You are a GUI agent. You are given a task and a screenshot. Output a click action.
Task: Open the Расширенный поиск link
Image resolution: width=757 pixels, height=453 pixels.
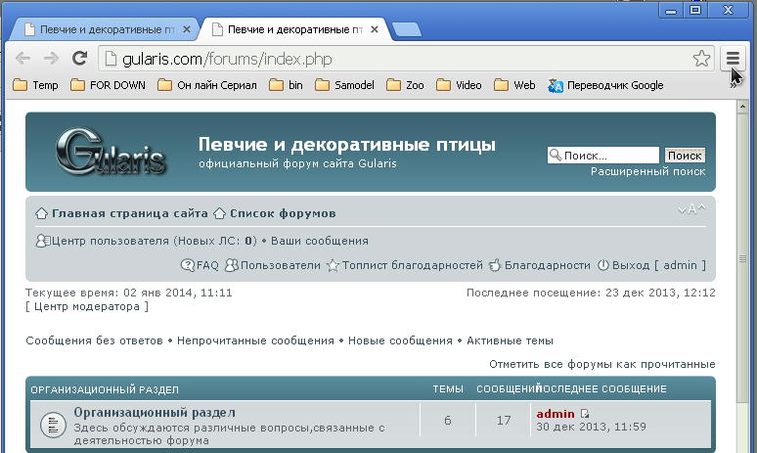coord(647,171)
